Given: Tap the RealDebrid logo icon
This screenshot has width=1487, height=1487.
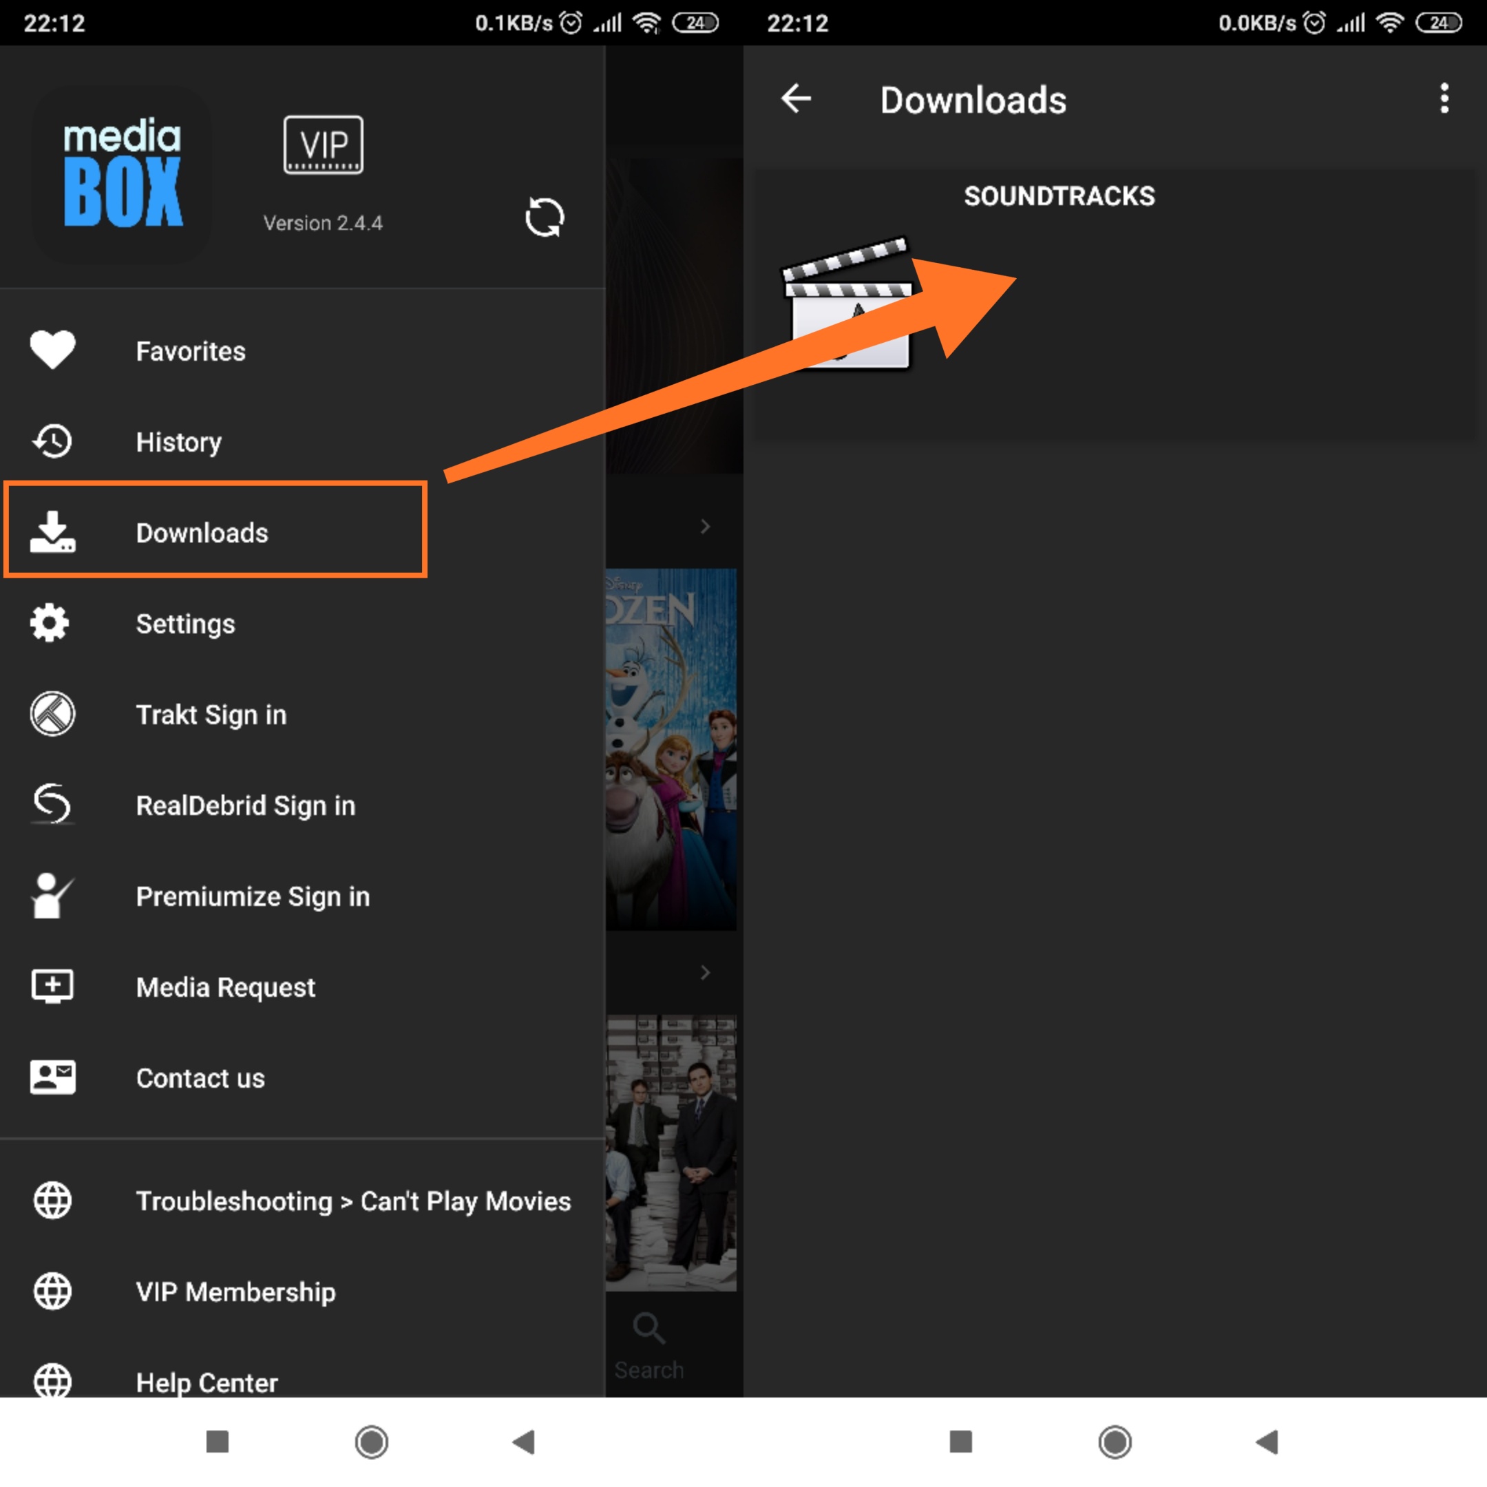Looking at the screenshot, I should pos(52,804).
